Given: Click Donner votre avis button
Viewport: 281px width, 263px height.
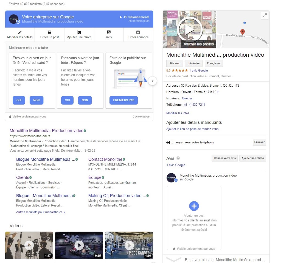Looking at the screenshot, I should point(224,158).
